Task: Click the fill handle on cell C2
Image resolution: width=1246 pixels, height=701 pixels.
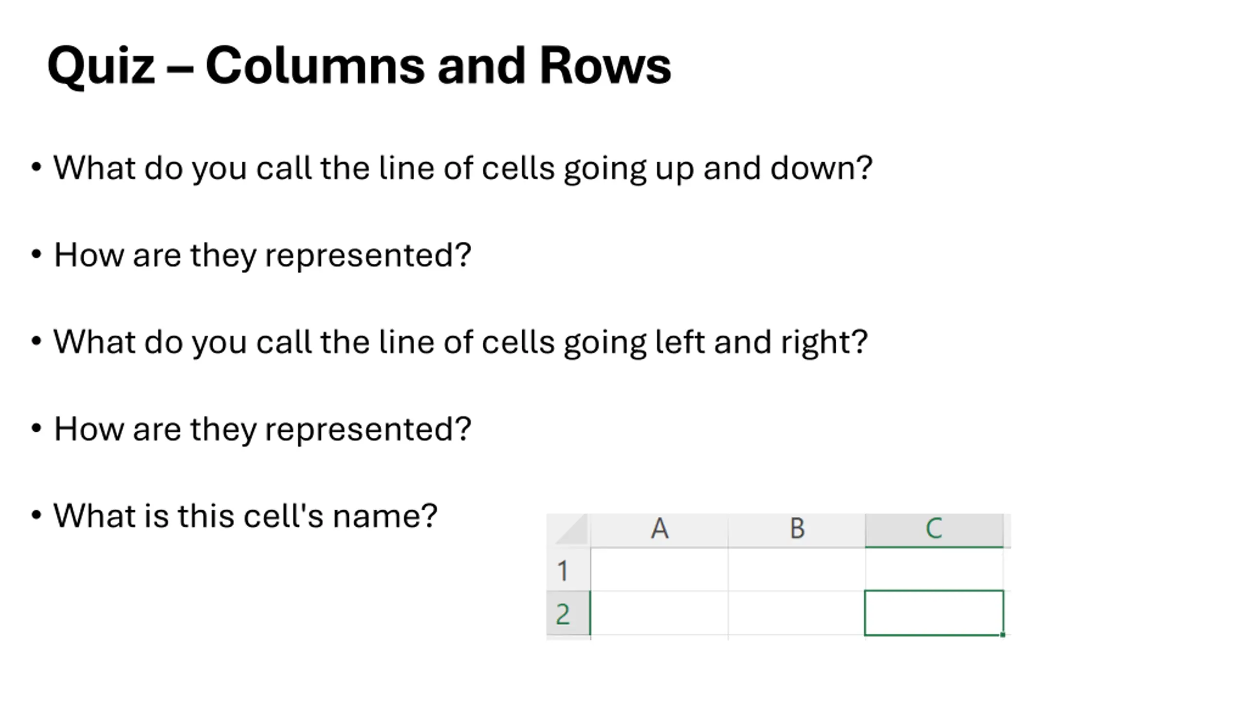Action: coord(1003,635)
